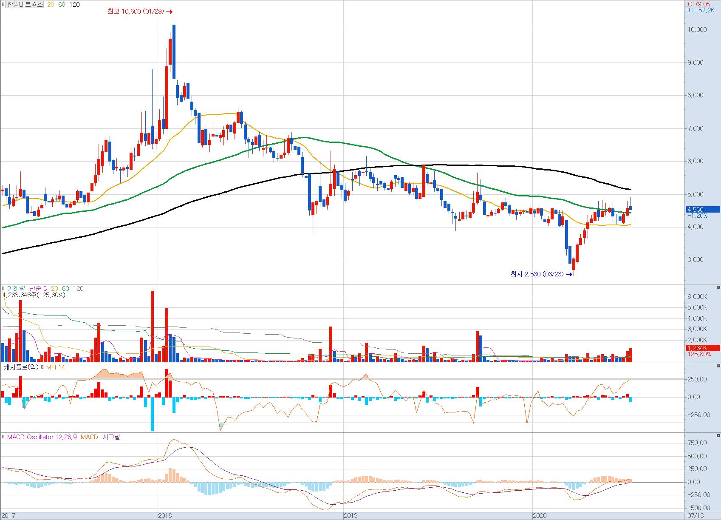Click the volume readout 1,263,846주(125,80%)
The image size is (721, 520).
(34, 295)
